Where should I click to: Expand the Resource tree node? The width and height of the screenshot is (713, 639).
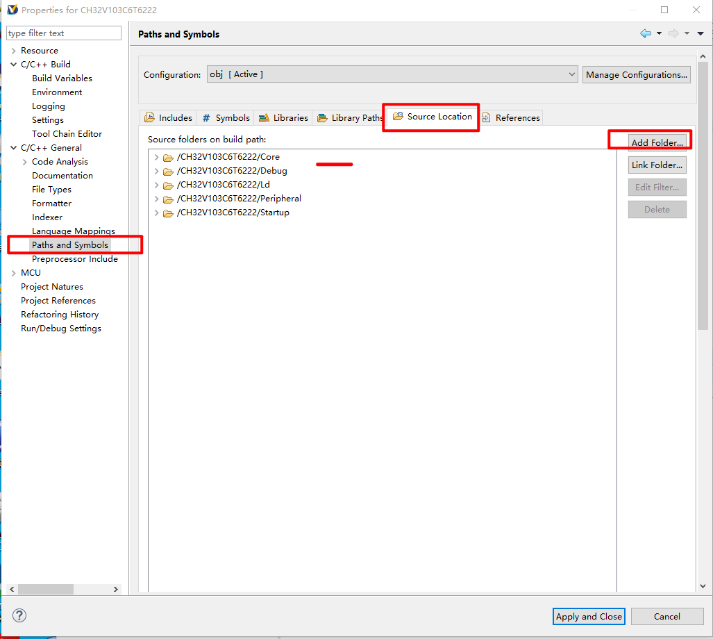coord(14,51)
